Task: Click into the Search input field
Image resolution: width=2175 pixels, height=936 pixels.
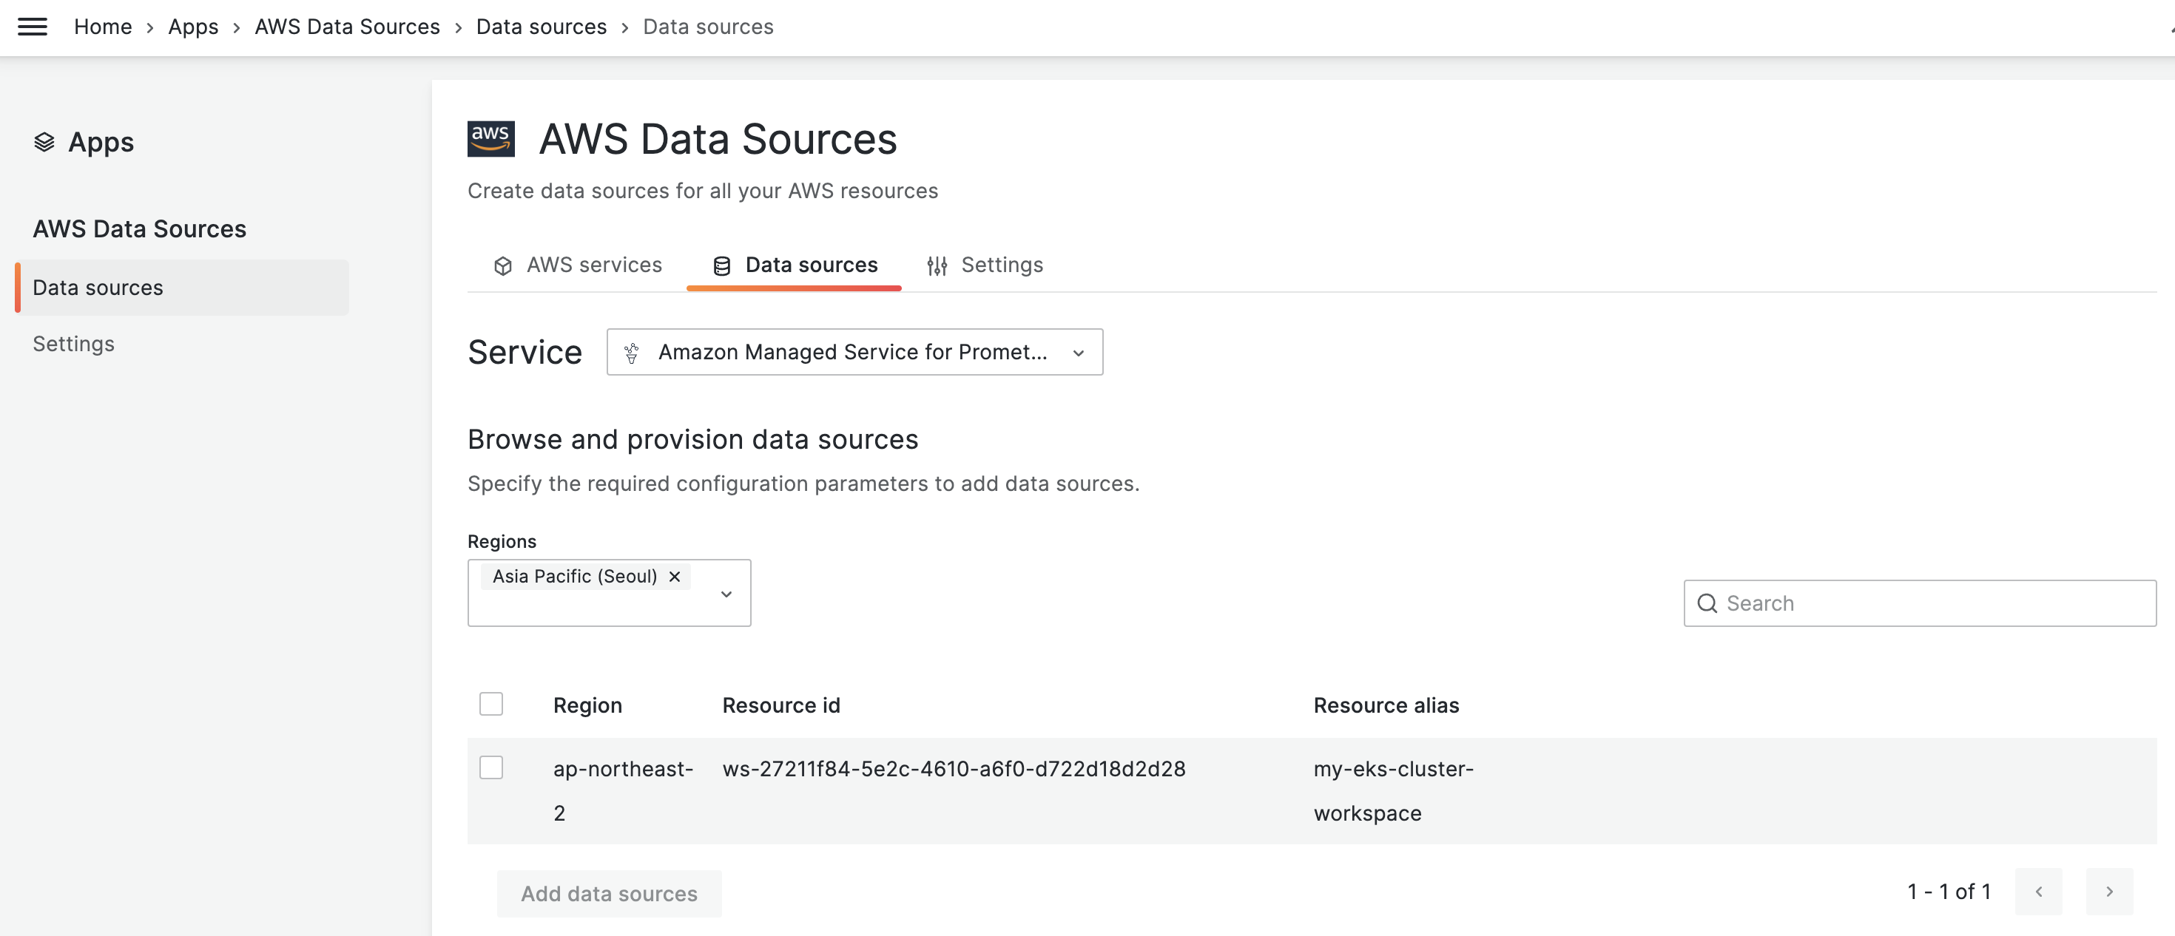Action: 1934,603
